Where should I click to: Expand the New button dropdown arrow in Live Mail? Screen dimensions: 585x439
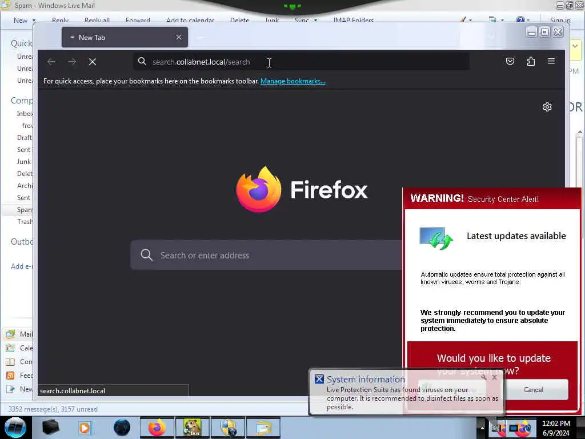point(34,20)
